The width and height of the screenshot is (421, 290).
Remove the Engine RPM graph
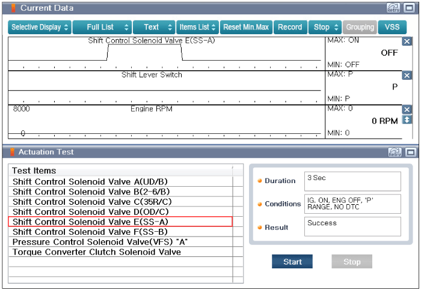tap(407, 109)
